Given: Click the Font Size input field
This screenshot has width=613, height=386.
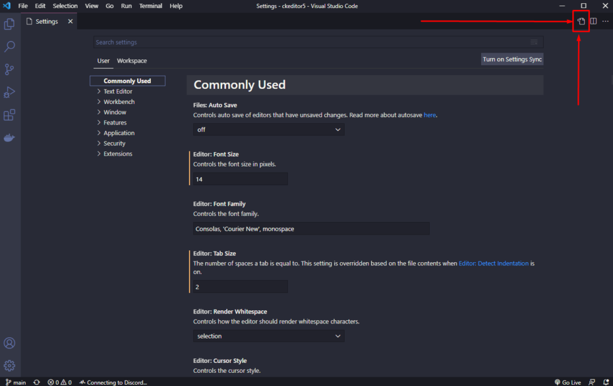Looking at the screenshot, I should pos(240,179).
